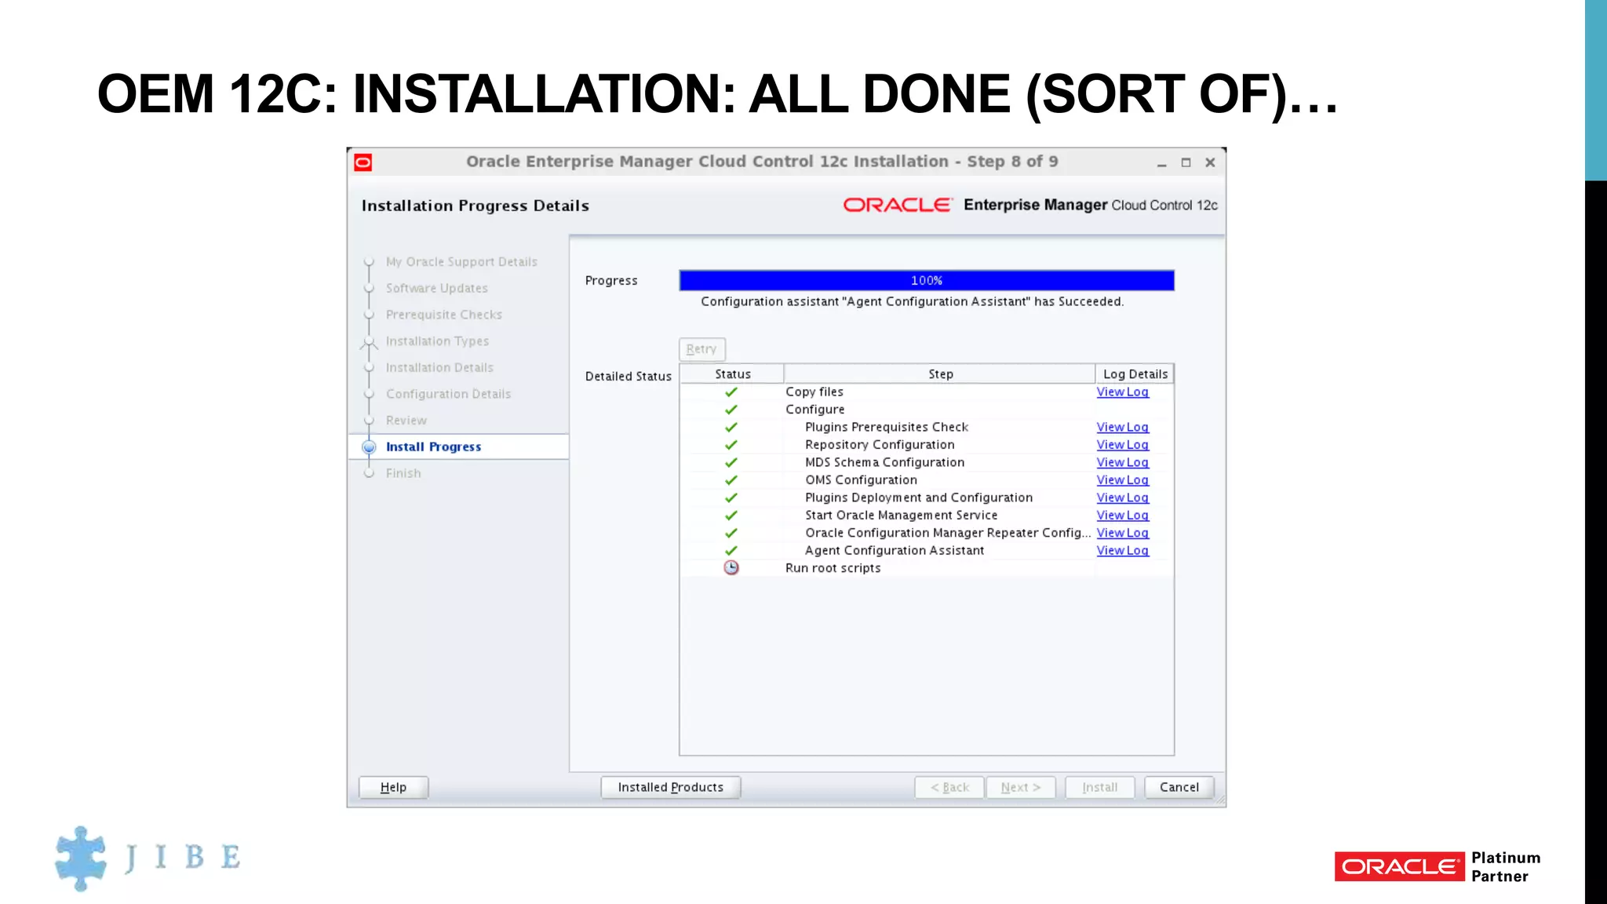This screenshot has width=1607, height=904.
Task: Select Review step in sidebar
Action: 406,421
